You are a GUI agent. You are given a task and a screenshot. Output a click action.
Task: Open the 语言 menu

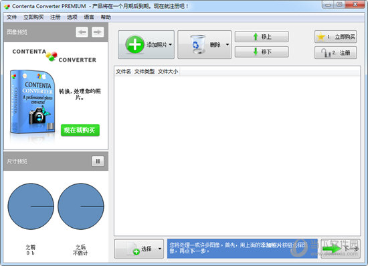(89, 17)
